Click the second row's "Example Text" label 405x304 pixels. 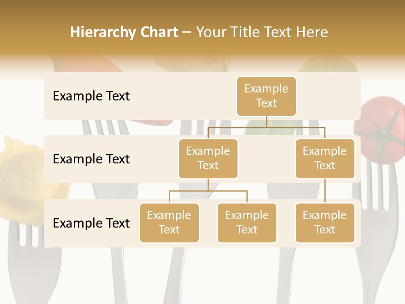pyautogui.click(x=91, y=159)
